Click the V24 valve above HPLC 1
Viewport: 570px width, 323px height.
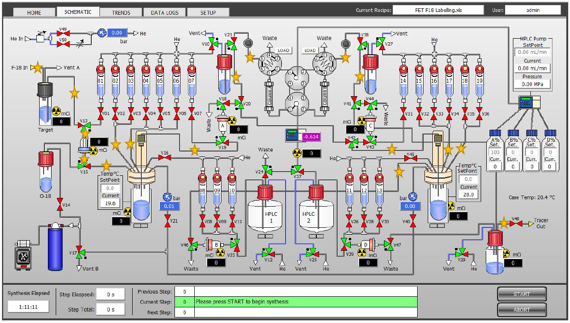click(266, 172)
